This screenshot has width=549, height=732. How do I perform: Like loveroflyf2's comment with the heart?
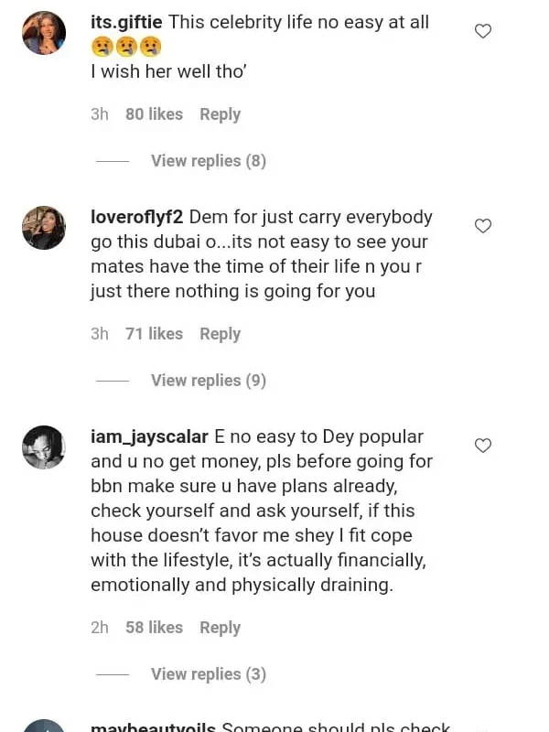pos(483,226)
